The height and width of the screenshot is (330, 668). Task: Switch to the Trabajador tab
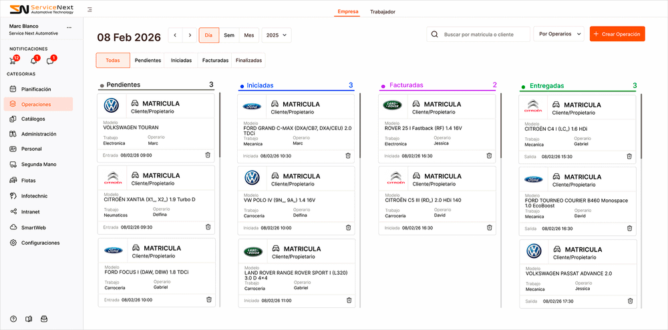pyautogui.click(x=383, y=11)
